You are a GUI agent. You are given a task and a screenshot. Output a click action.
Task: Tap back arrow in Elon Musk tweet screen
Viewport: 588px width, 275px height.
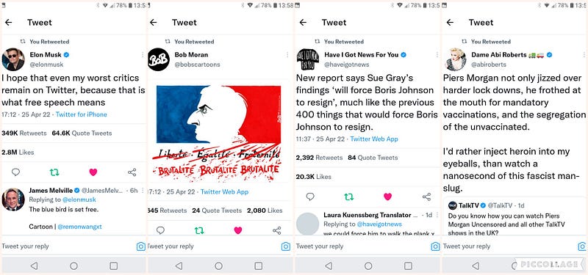[x=8, y=23]
